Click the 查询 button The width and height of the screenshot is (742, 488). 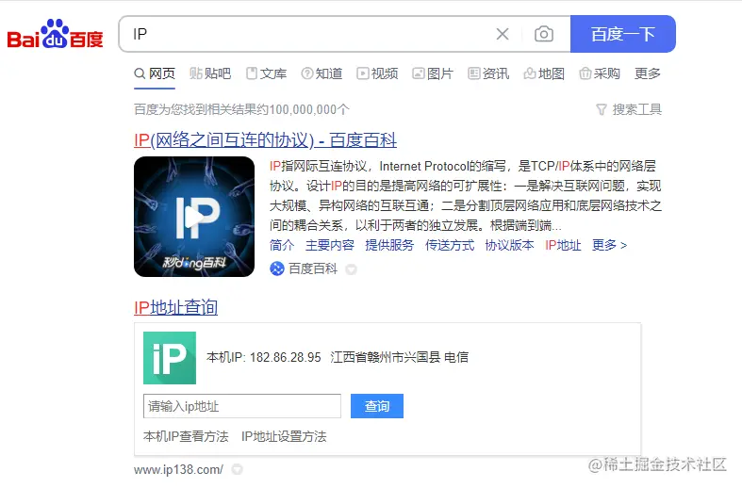tap(377, 406)
